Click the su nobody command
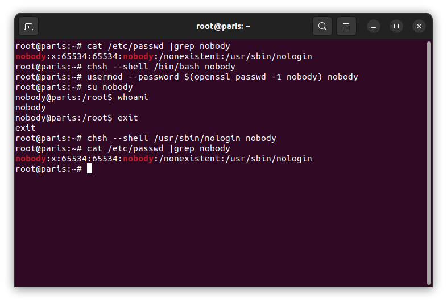The width and height of the screenshot is (447, 303). tap(110, 87)
